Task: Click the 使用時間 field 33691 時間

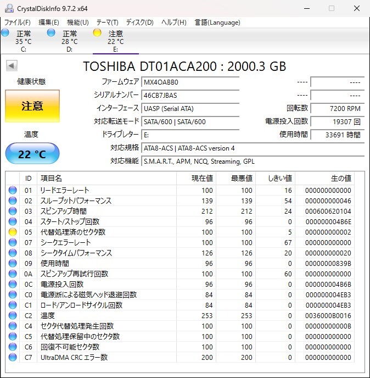Action: 337,135
